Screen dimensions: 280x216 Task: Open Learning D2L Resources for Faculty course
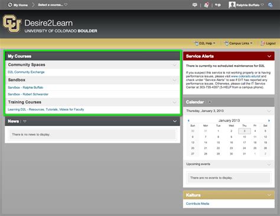click(46, 109)
